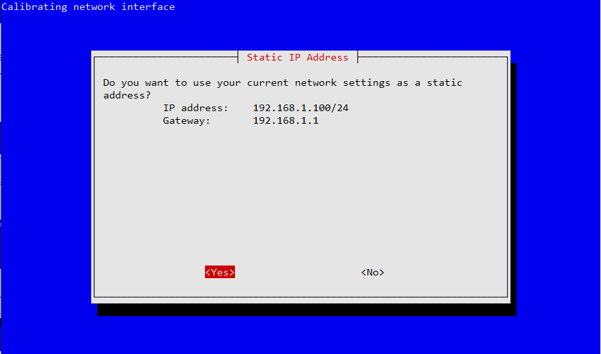The width and height of the screenshot is (601, 354).
Task: Click the black shadow on the dialog's right edge
Action: click(x=513, y=186)
